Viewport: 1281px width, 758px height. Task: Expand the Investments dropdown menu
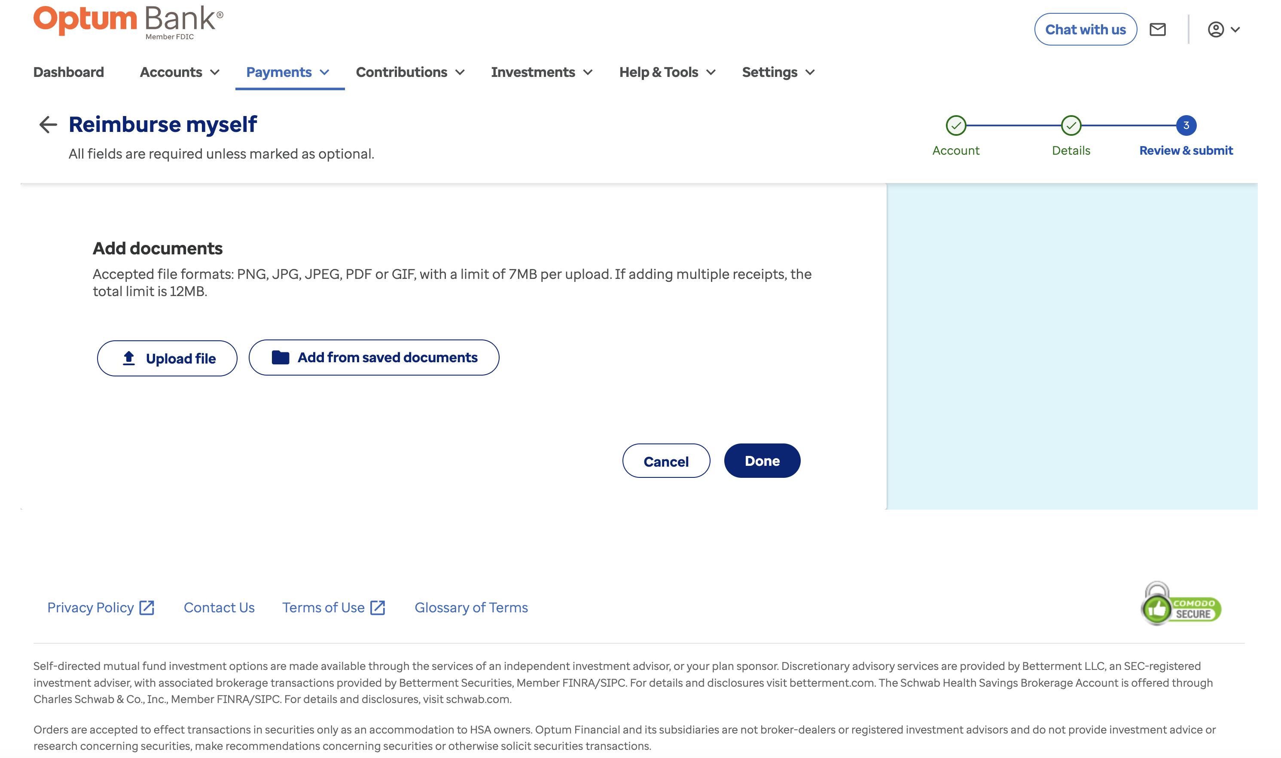541,72
